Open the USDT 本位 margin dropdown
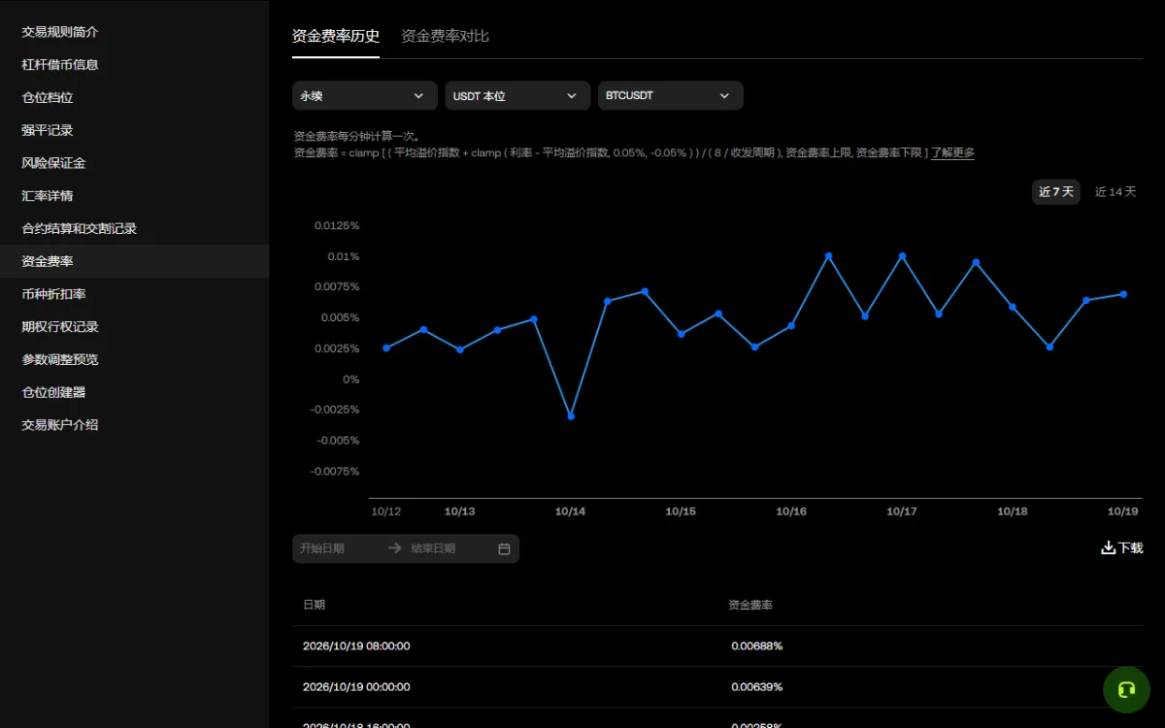The height and width of the screenshot is (728, 1165). point(517,95)
